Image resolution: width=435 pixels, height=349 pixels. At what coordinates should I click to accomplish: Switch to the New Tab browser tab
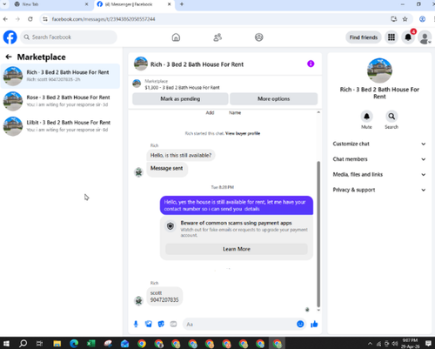tap(51, 4)
